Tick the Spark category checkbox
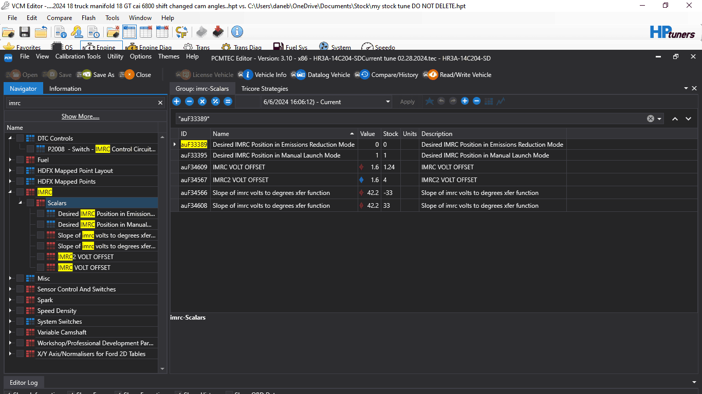This screenshot has height=394, width=702. 20,300
